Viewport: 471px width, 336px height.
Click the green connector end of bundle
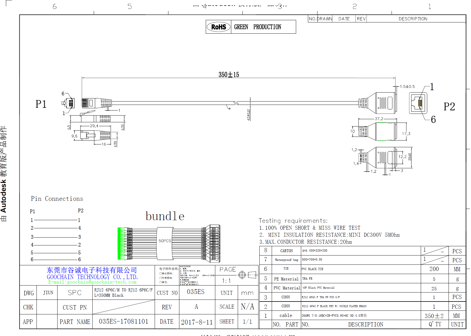[x=121, y=243]
